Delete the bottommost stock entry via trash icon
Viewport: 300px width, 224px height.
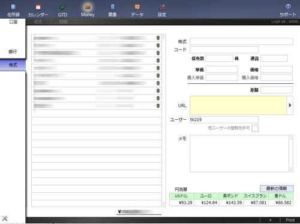158,105
